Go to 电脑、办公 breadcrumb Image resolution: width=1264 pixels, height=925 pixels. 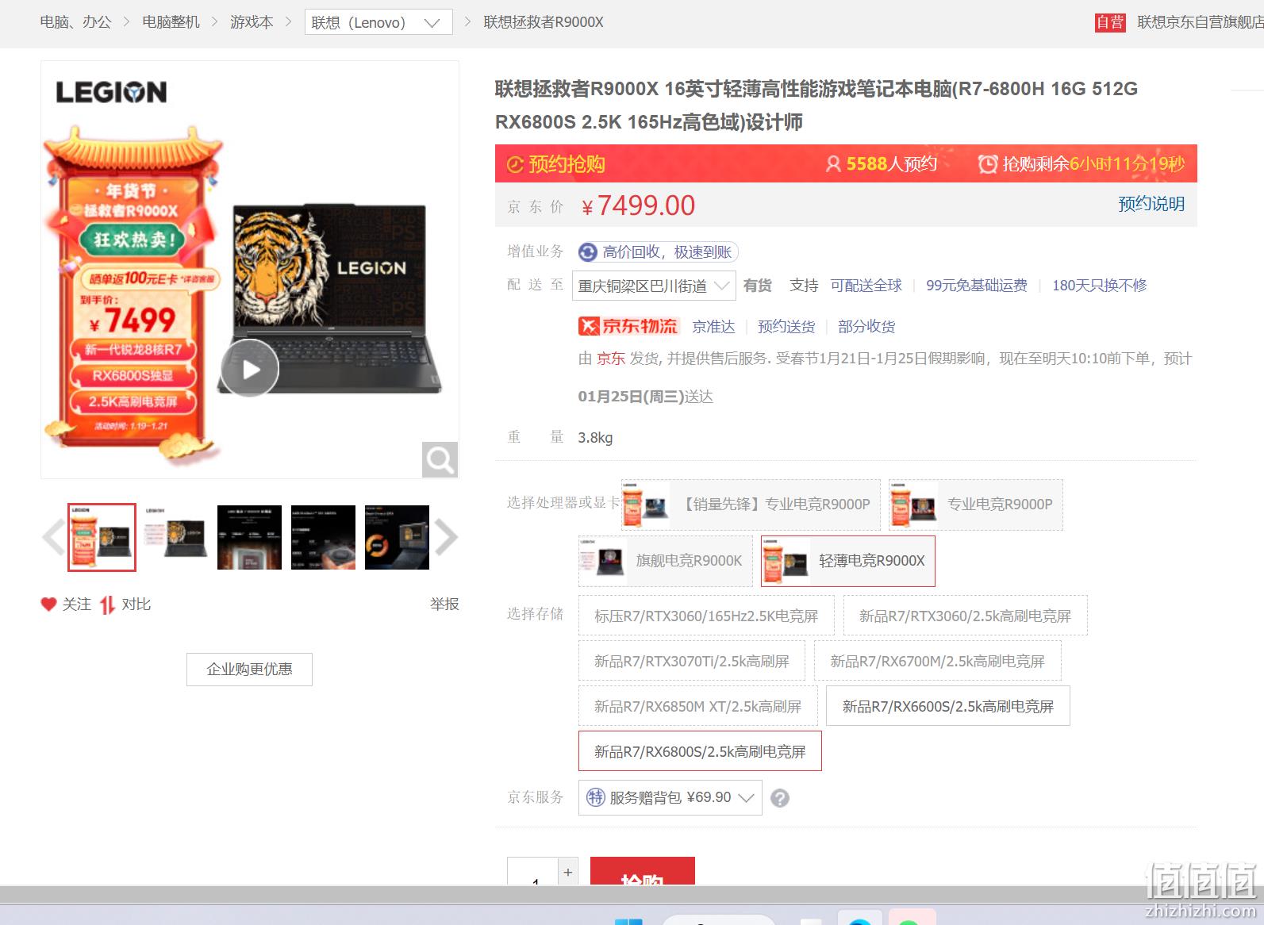pos(75,22)
